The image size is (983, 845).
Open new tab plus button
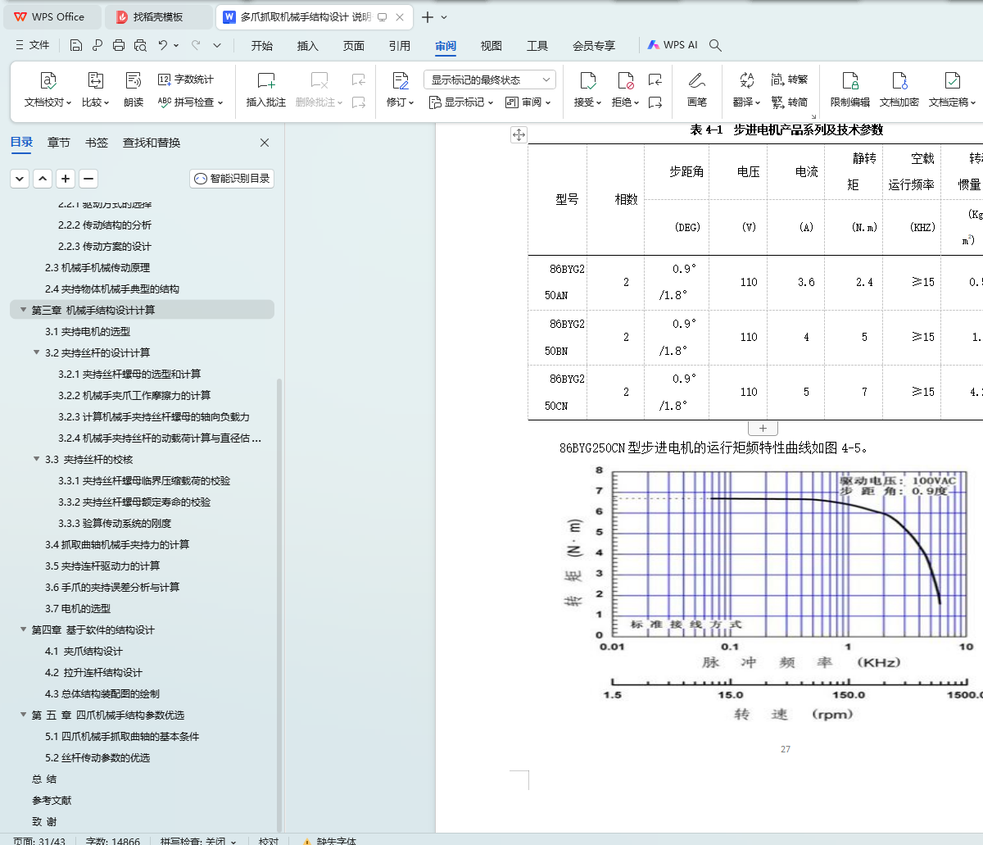(428, 16)
